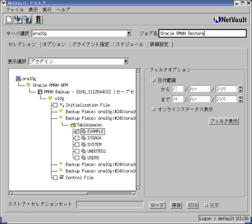Click the フィルタ表示 button
This screenshot has height=224, width=252.
[x=223, y=122]
